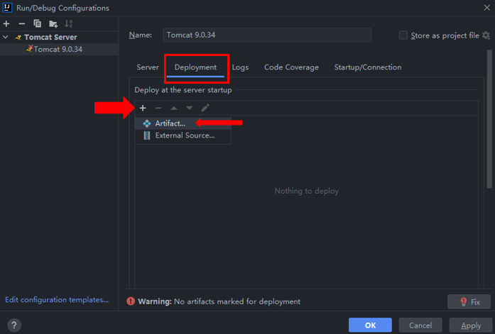Open Edit configuration templates link

(x=57, y=300)
